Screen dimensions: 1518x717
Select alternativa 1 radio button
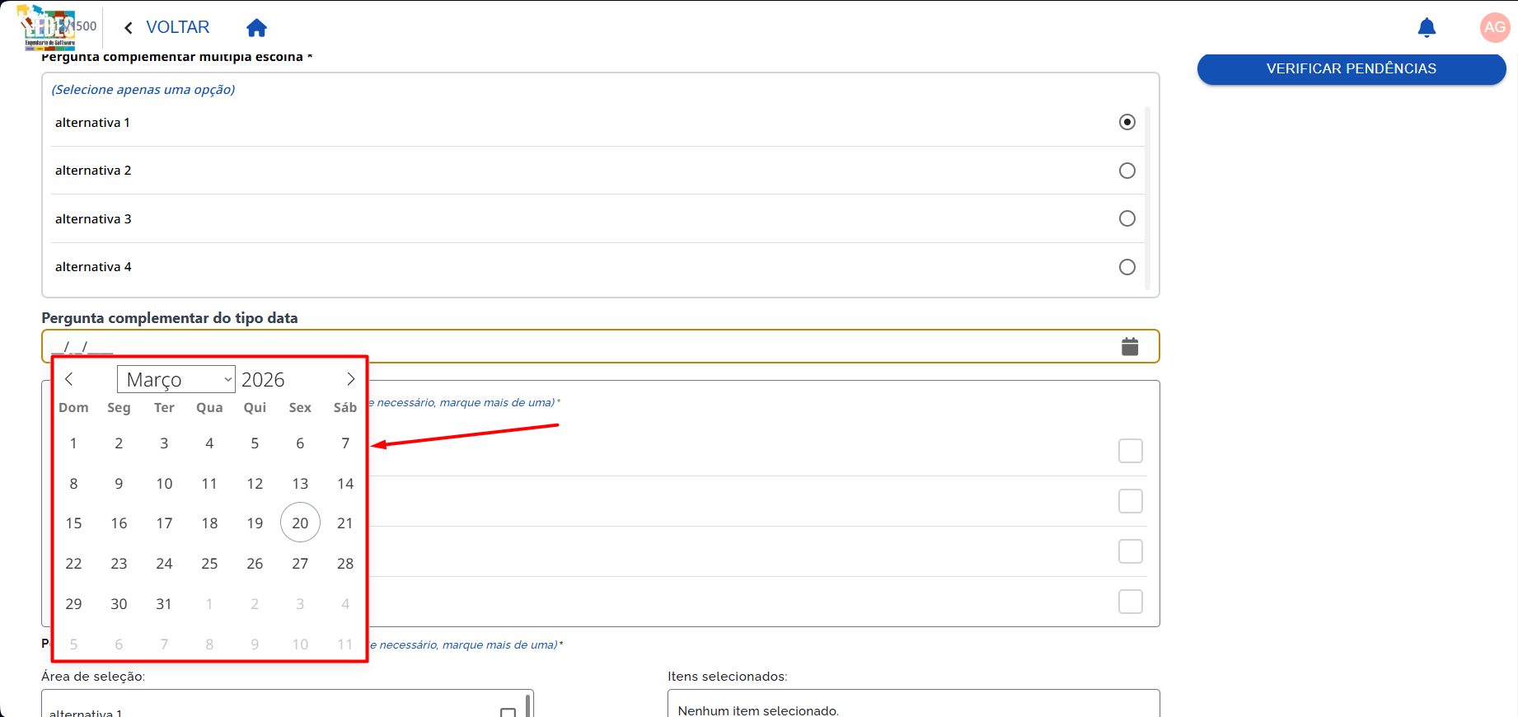click(x=1127, y=122)
